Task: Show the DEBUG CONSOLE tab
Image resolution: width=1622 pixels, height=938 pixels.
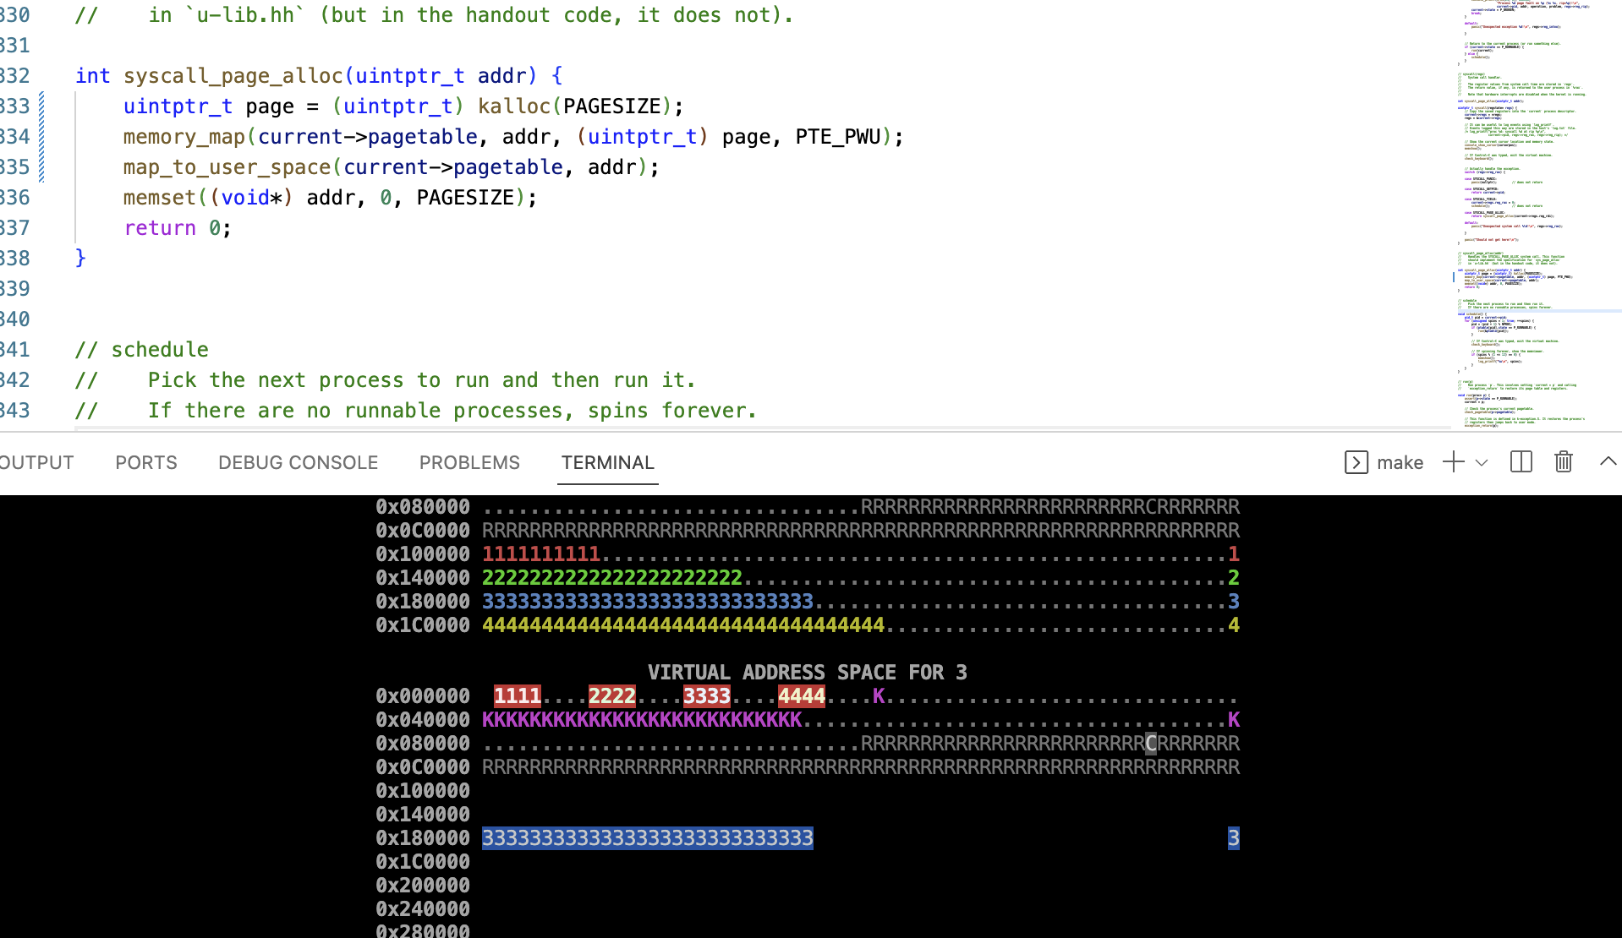Action: tap(298, 463)
